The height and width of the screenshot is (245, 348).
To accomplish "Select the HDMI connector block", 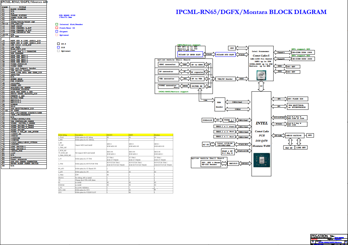I will pyautogui.click(x=168, y=64).
